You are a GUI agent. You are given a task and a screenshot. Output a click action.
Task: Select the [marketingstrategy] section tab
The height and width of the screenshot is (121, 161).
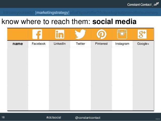52,13
